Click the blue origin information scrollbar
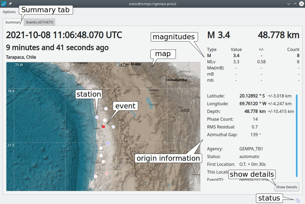The image size is (305, 204). (x=296, y=135)
